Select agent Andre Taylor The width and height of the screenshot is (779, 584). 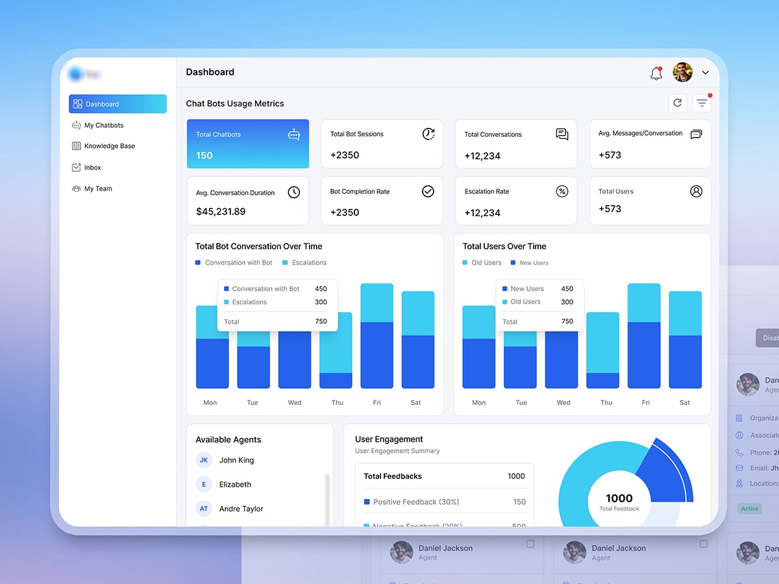[x=241, y=509]
